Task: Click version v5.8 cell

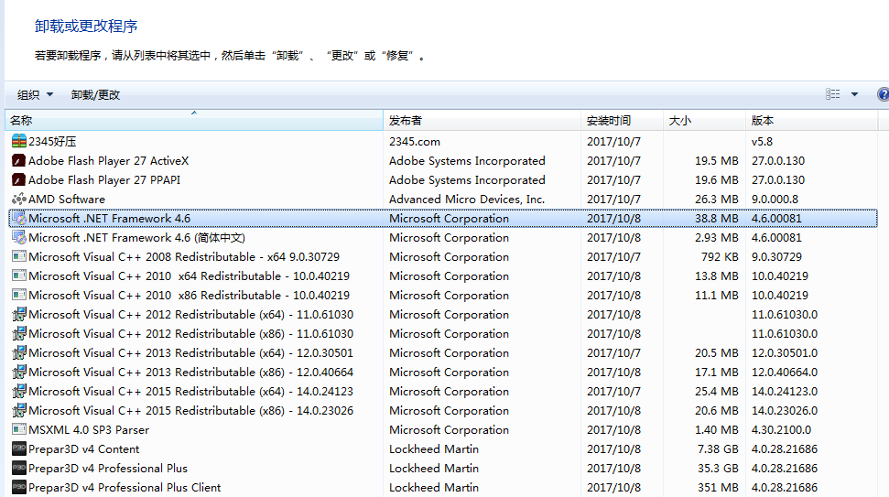Action: point(762,142)
